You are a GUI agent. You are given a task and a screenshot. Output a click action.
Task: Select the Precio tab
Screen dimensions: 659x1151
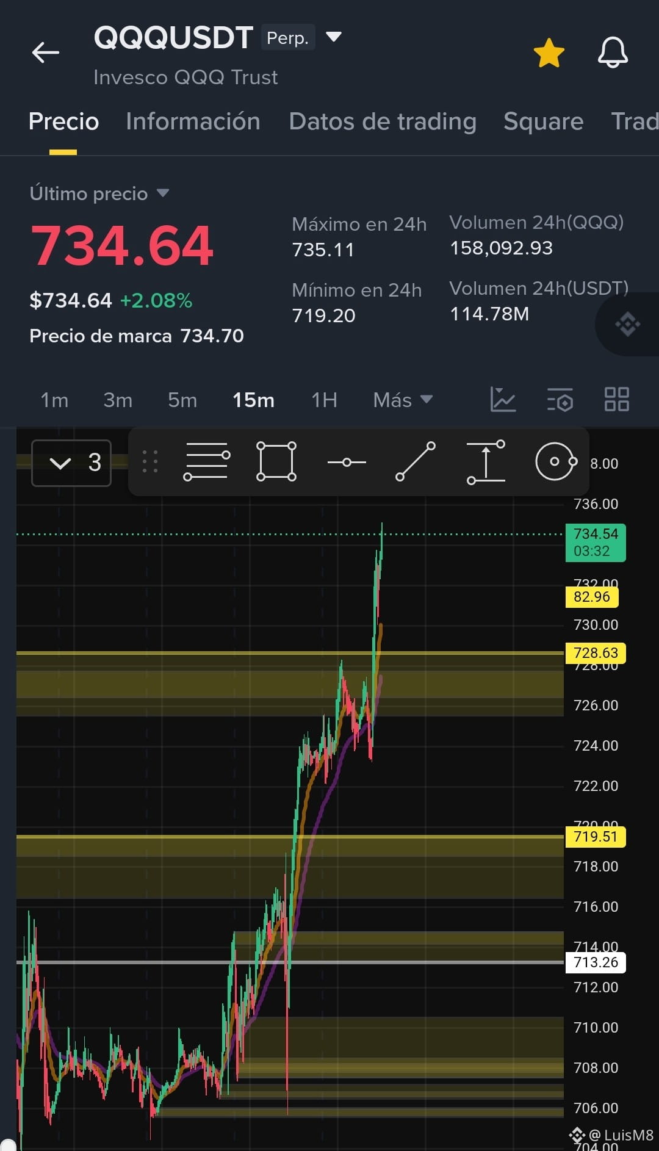[63, 121]
